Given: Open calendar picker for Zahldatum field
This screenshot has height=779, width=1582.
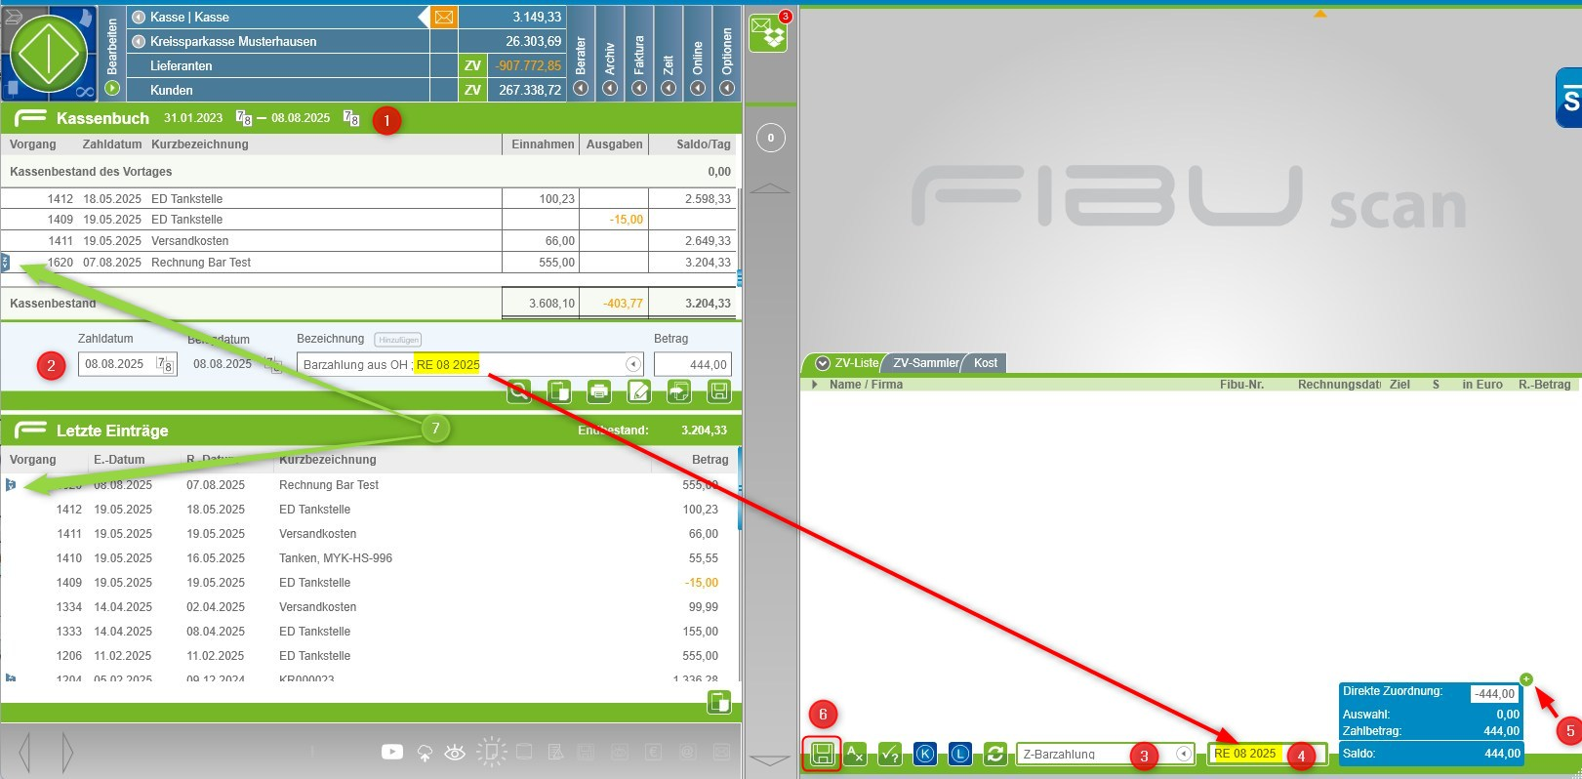Looking at the screenshot, I should tap(166, 365).
